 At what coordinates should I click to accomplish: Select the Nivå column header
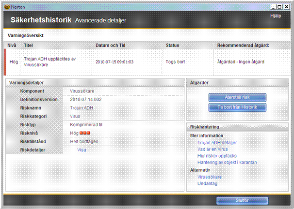12,45
